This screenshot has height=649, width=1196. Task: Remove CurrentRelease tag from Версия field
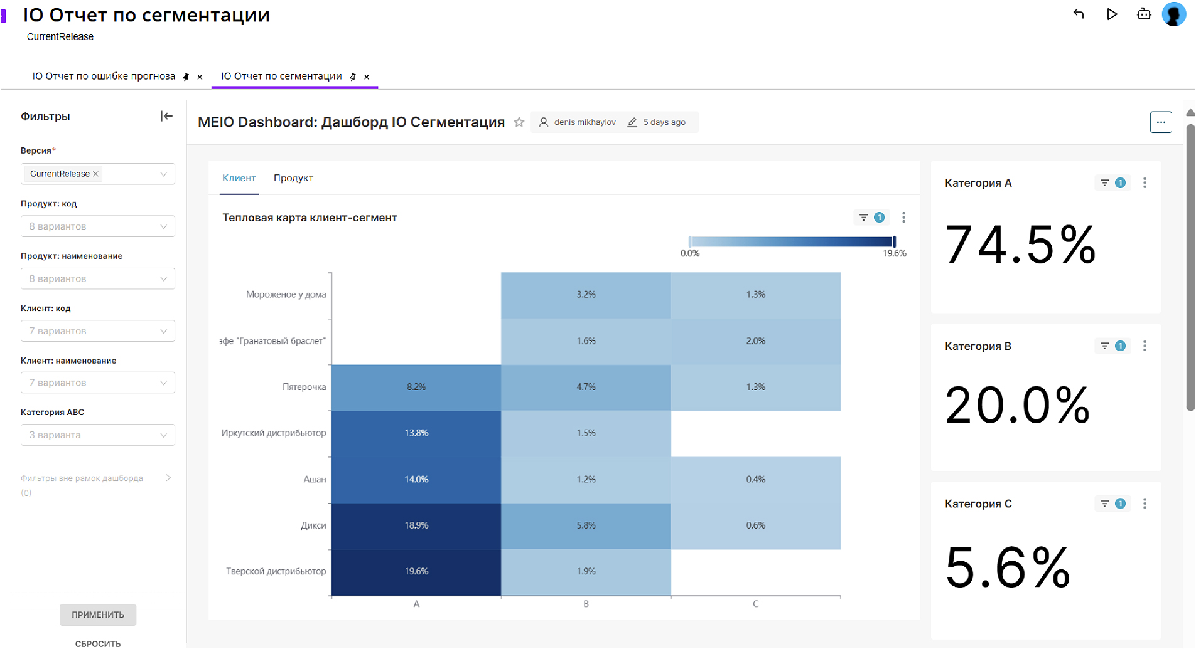96,174
